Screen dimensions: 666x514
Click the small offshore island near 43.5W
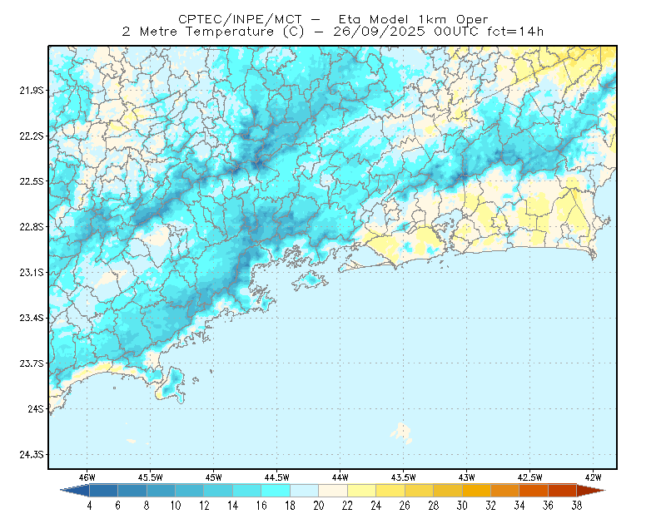[x=402, y=433]
